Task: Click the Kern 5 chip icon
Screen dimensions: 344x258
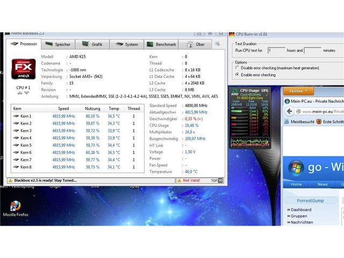Action: (16, 145)
